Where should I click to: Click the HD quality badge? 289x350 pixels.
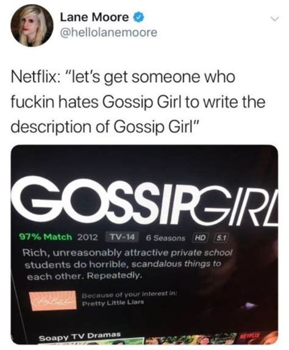[x=201, y=238]
